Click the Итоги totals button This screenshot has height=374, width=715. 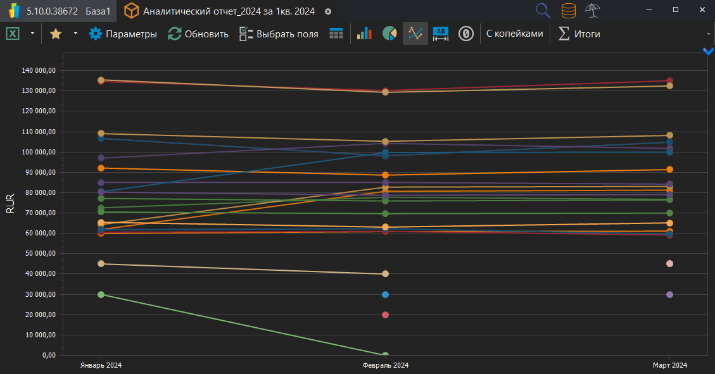coord(579,34)
